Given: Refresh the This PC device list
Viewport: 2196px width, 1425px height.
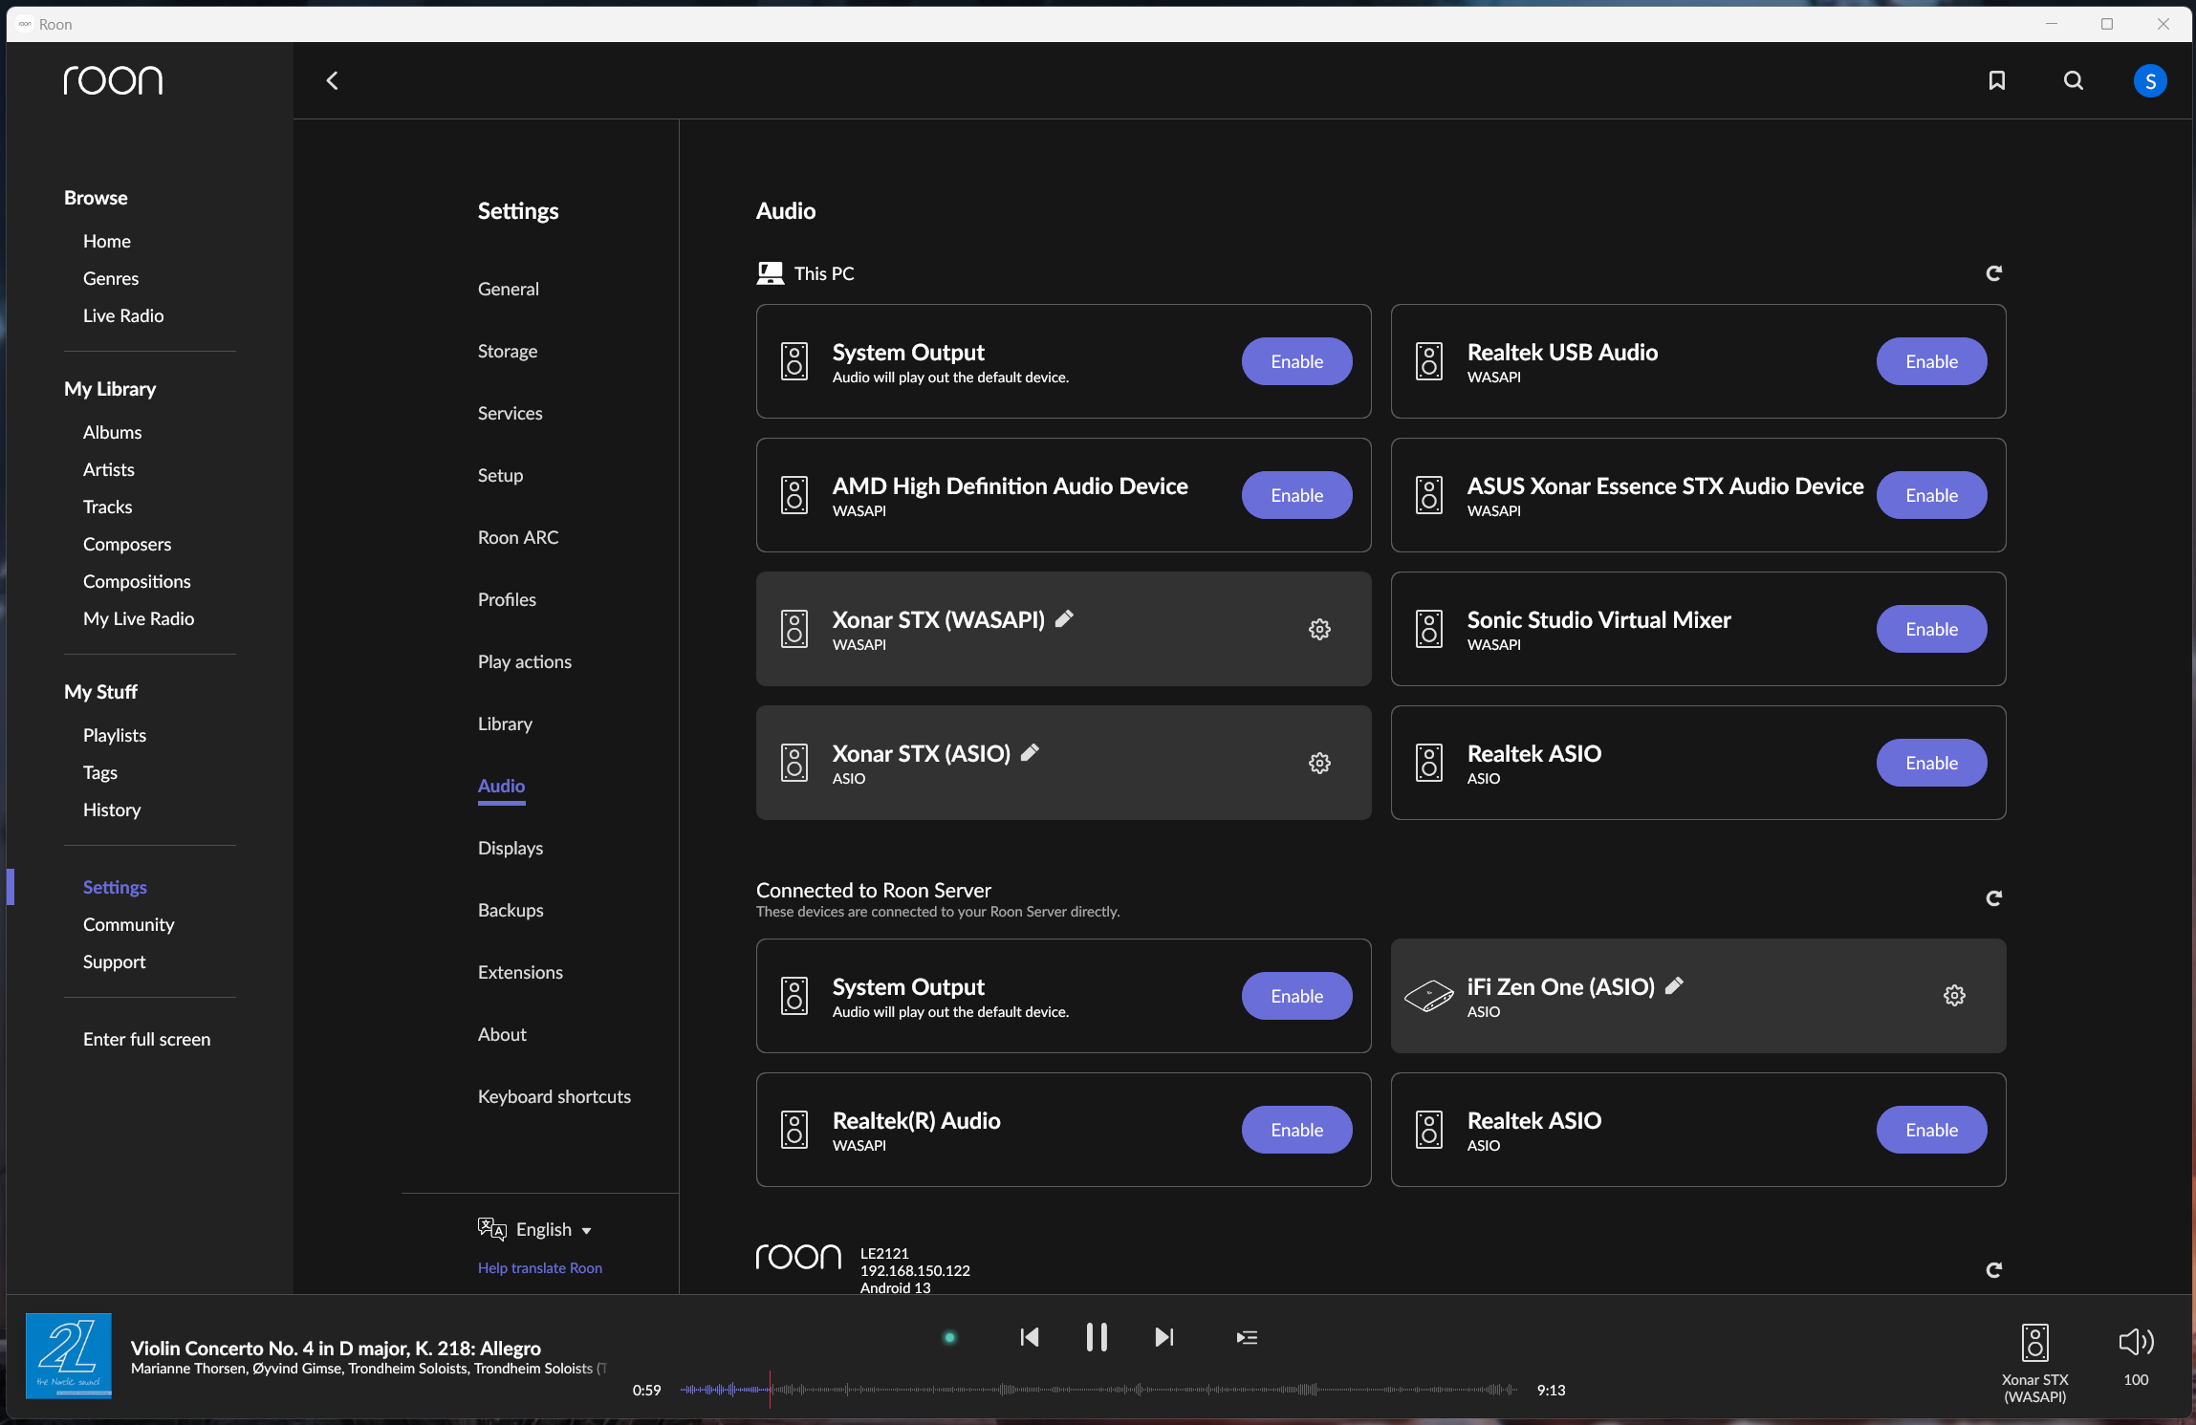Looking at the screenshot, I should pyautogui.click(x=1994, y=272).
